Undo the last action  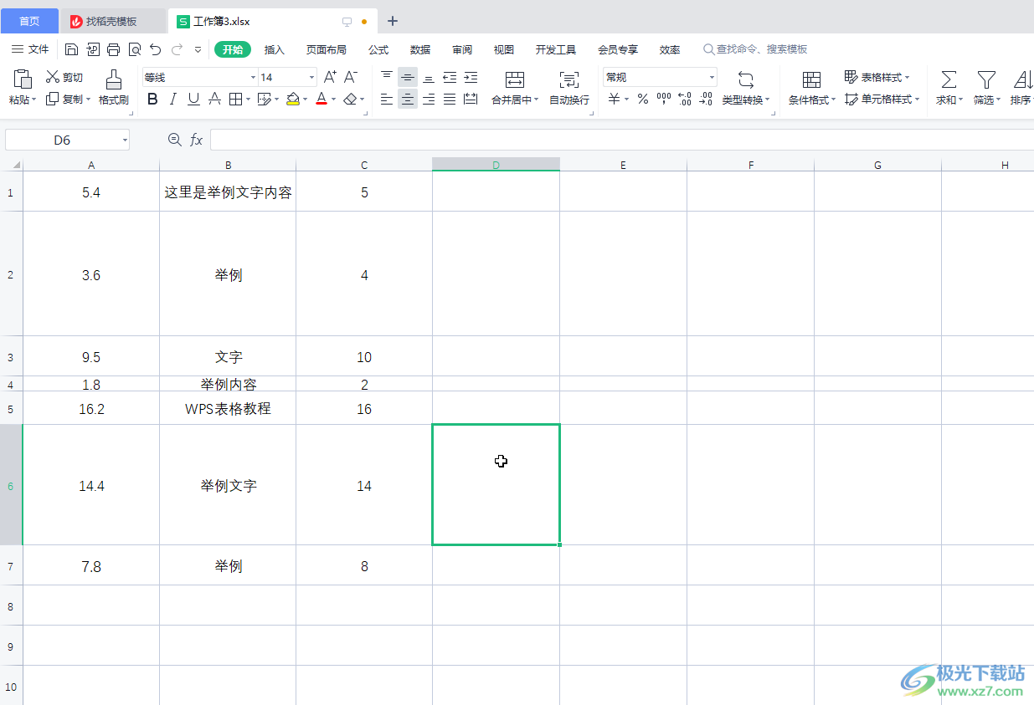156,49
